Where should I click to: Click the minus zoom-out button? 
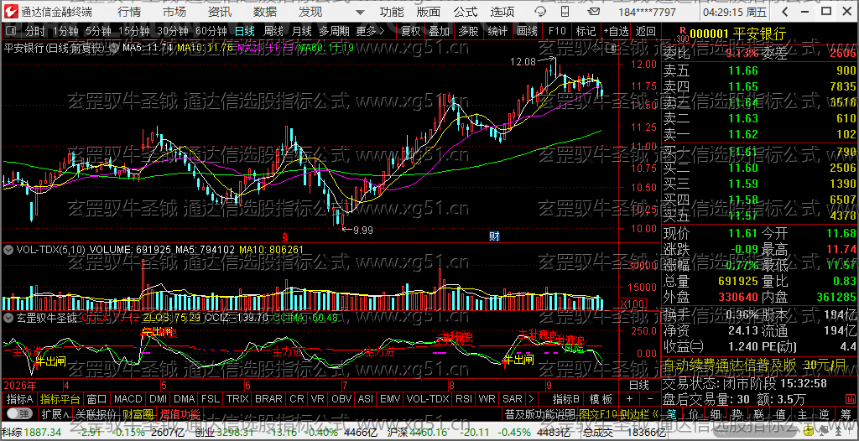point(650,399)
